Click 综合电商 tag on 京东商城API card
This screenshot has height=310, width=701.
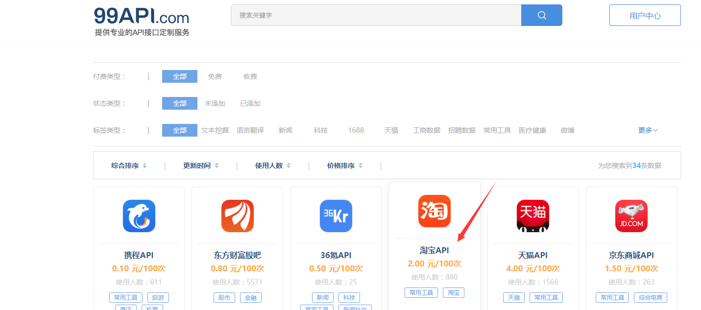[651, 297]
